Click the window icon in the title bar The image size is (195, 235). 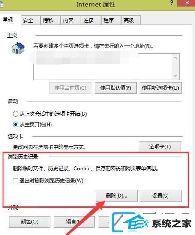(1, 4)
